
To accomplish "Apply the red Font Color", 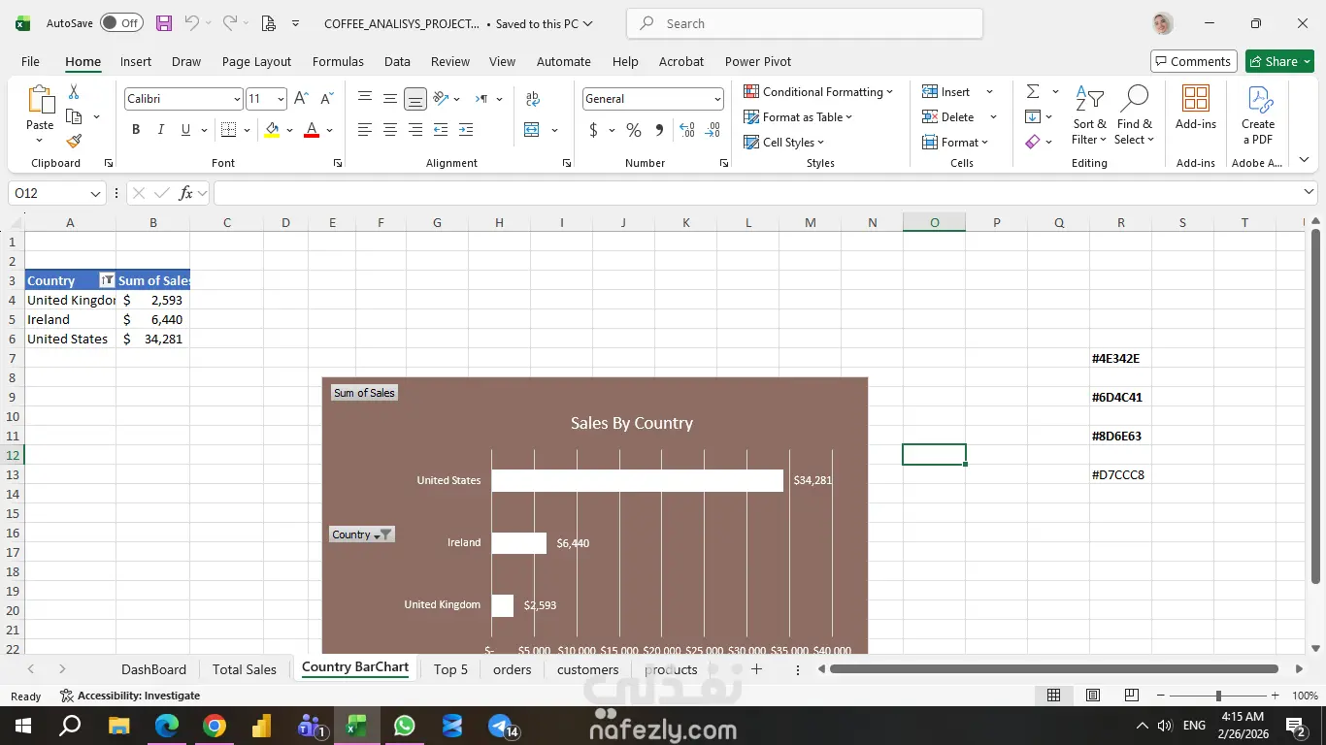I will [312, 130].
